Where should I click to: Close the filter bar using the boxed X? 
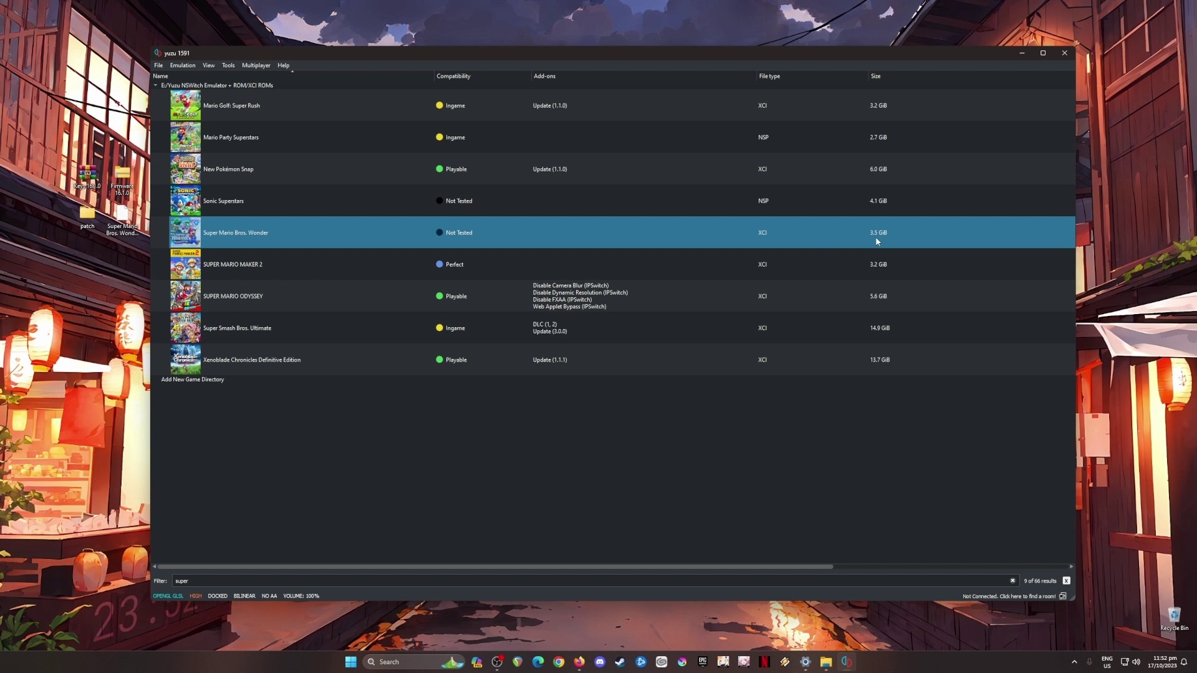click(x=1066, y=580)
